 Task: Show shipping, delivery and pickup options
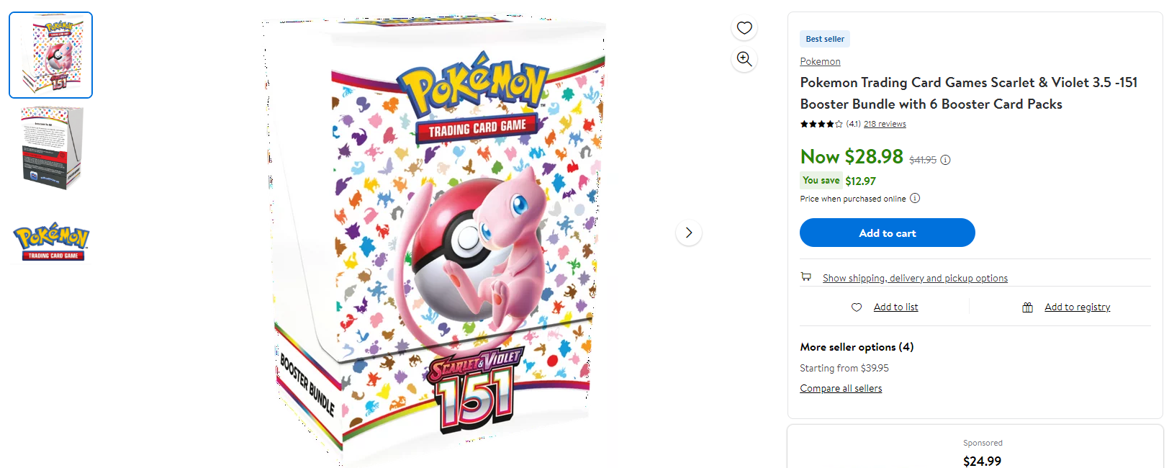pos(915,278)
